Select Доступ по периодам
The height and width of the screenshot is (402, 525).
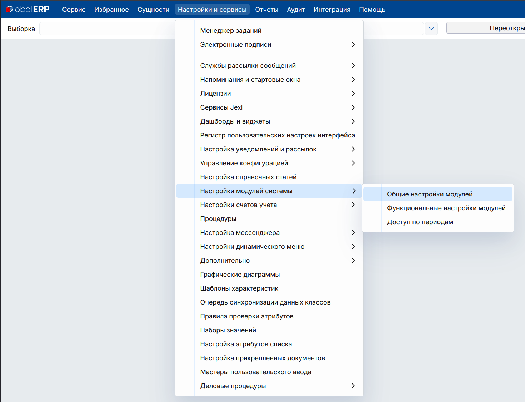coord(420,222)
